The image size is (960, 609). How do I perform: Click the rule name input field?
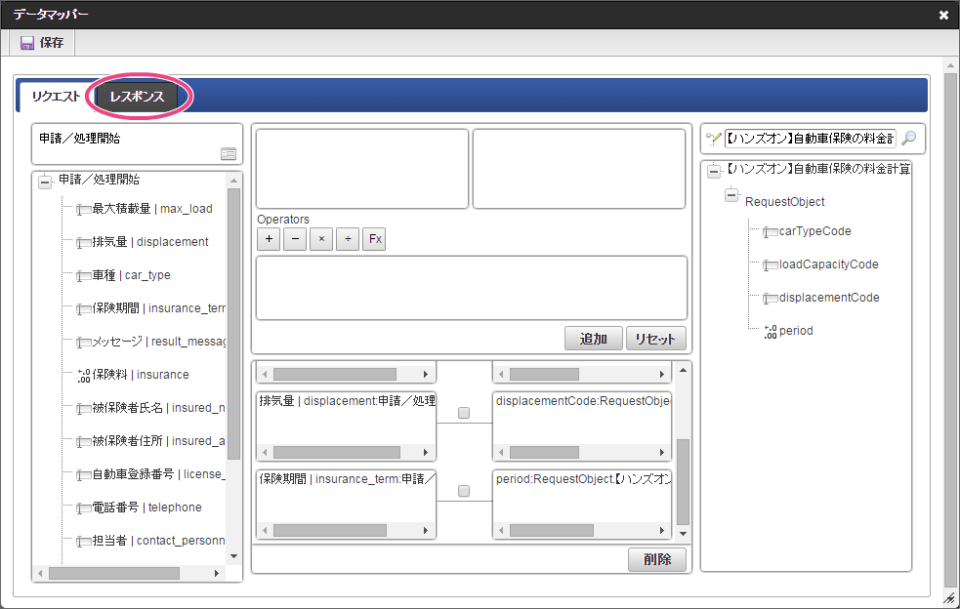click(810, 139)
